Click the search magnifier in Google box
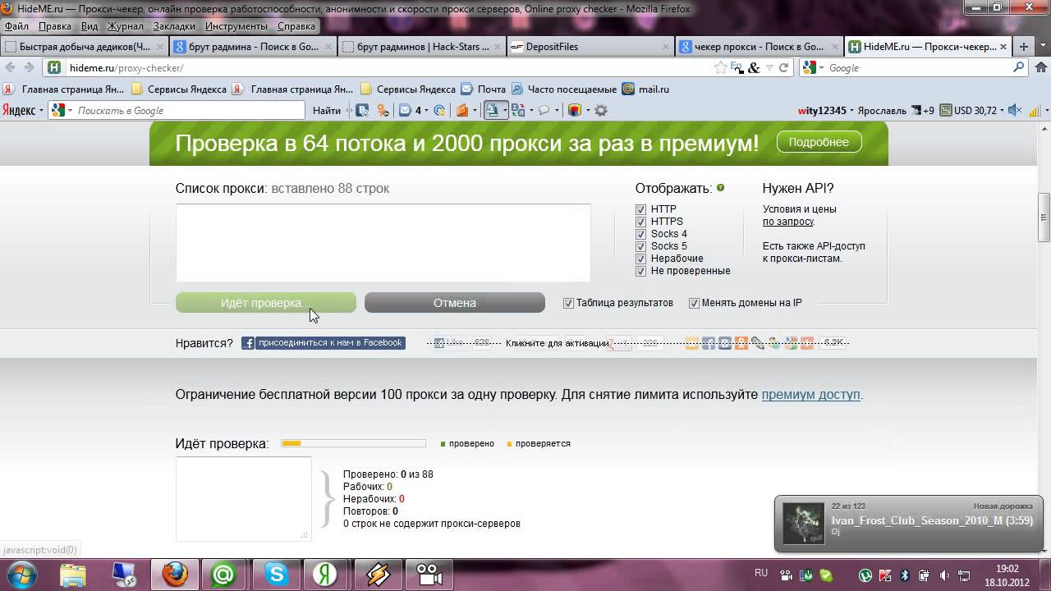Viewport: 1051px width, 591px height. (1019, 67)
